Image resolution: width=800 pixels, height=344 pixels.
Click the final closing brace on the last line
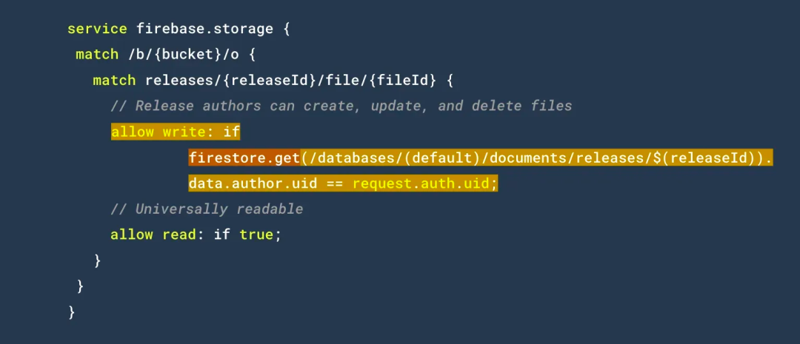click(72, 312)
